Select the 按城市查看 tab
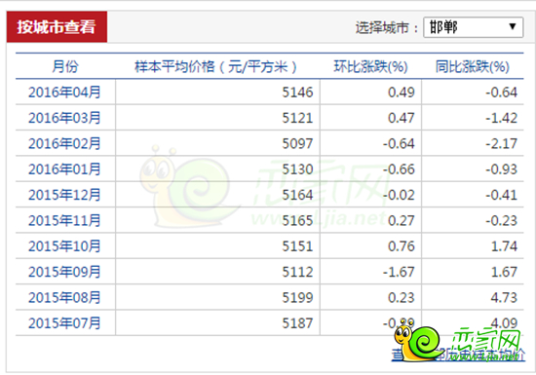 pos(57,27)
